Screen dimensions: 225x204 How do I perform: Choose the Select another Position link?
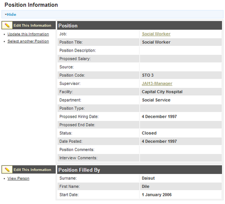(x=28, y=41)
